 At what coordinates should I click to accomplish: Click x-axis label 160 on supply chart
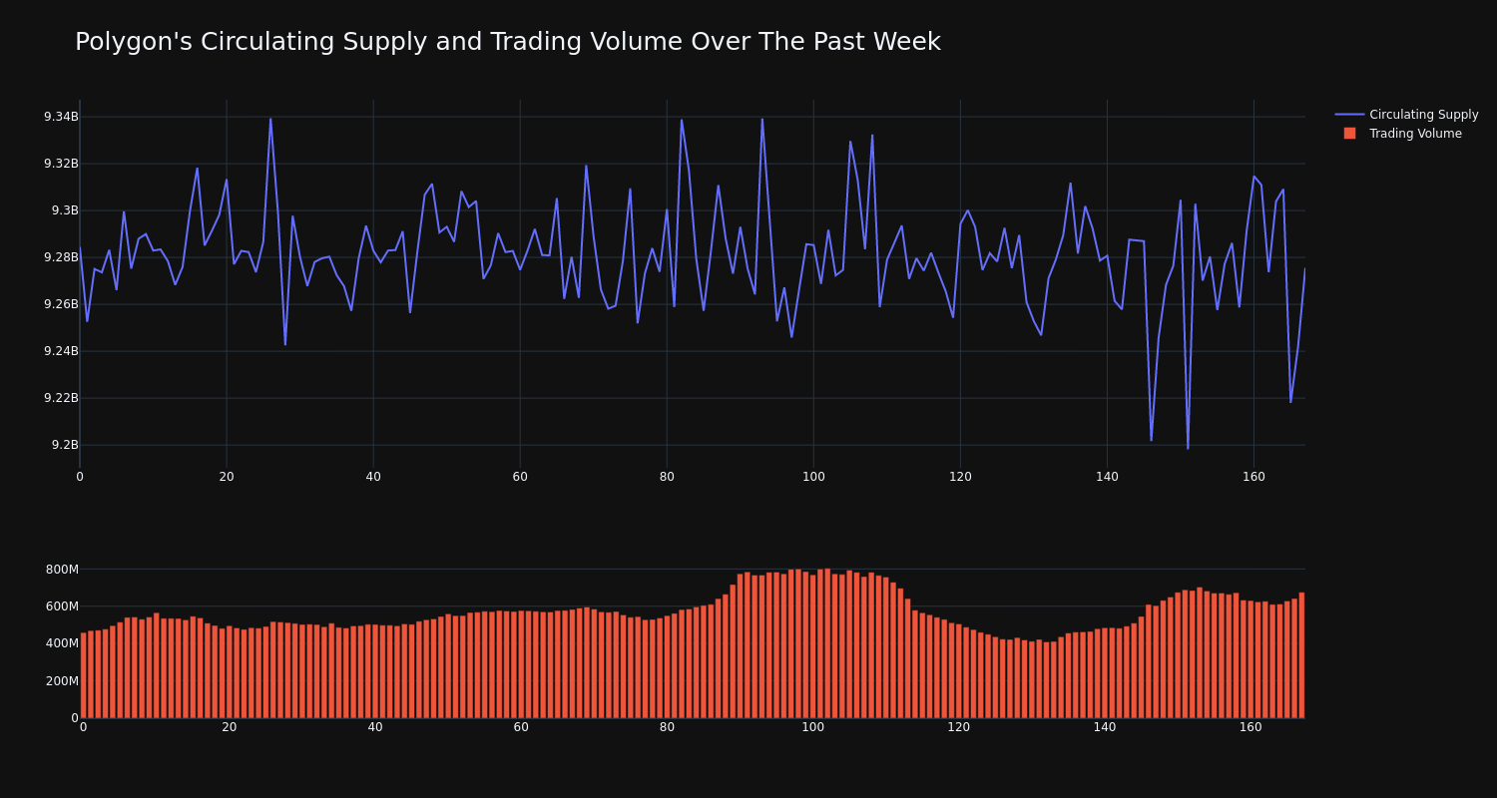[x=1253, y=477]
